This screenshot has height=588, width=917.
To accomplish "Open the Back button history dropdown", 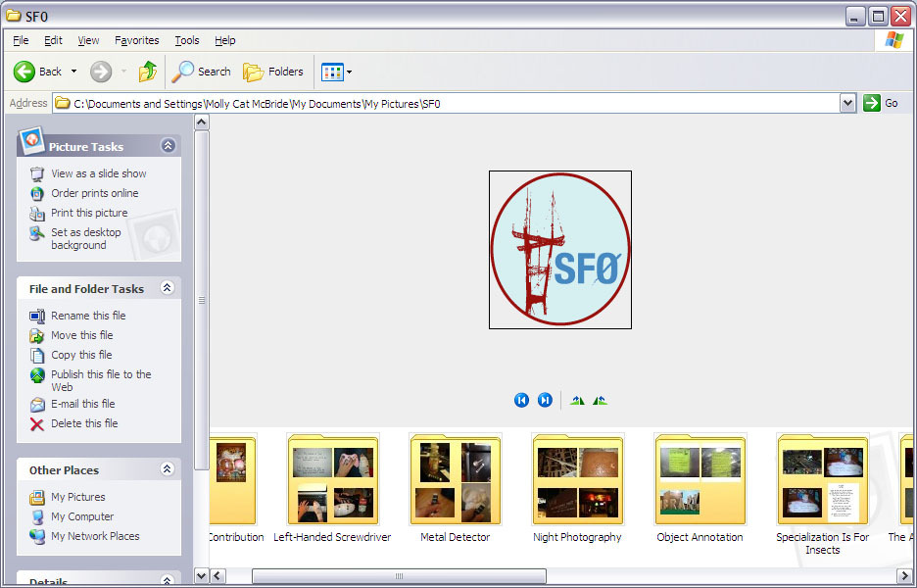I will (73, 72).
